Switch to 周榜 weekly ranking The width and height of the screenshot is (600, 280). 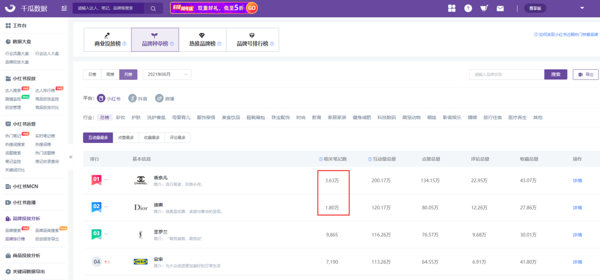[x=110, y=74]
